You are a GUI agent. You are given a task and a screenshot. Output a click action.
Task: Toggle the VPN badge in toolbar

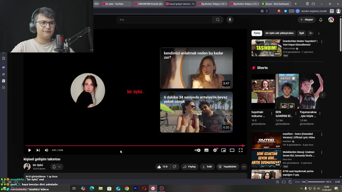292,11
